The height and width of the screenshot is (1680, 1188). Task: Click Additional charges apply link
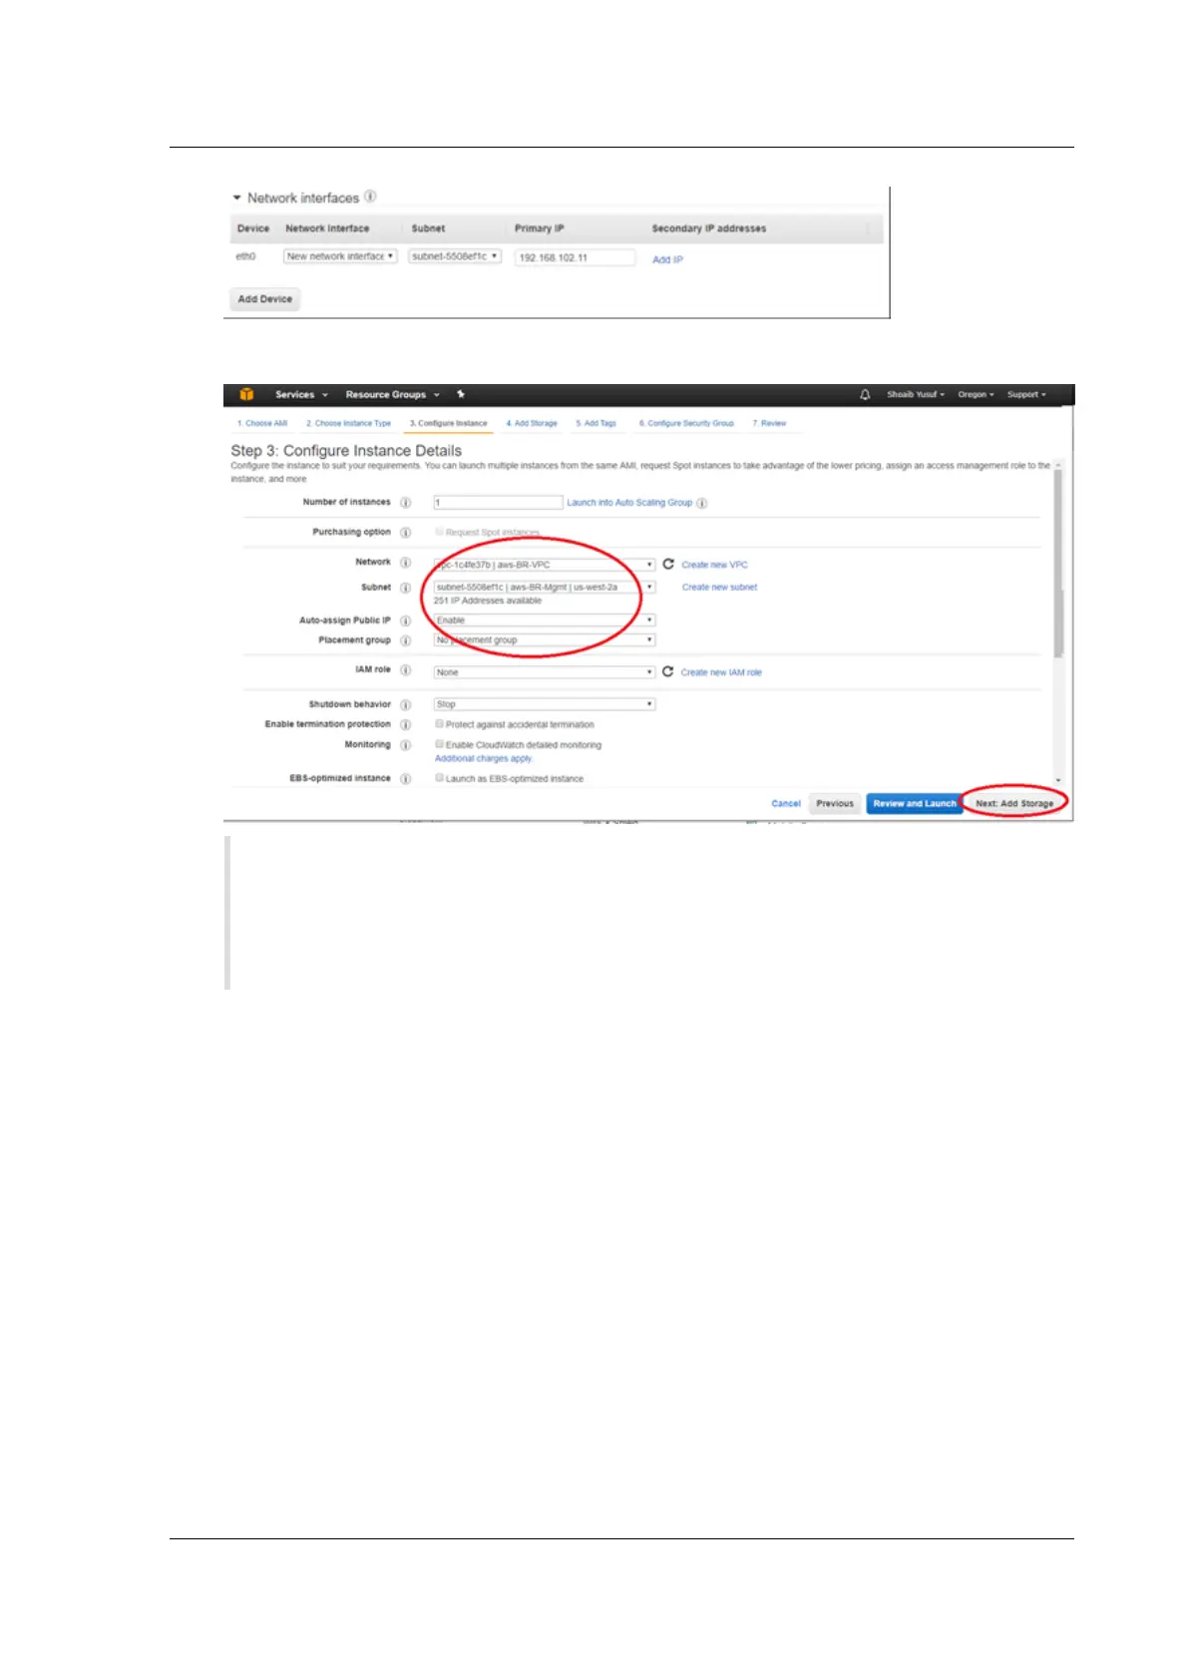coord(484,758)
